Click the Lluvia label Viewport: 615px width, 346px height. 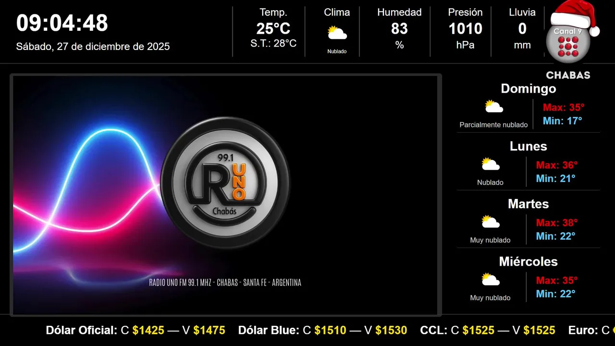coord(522,12)
